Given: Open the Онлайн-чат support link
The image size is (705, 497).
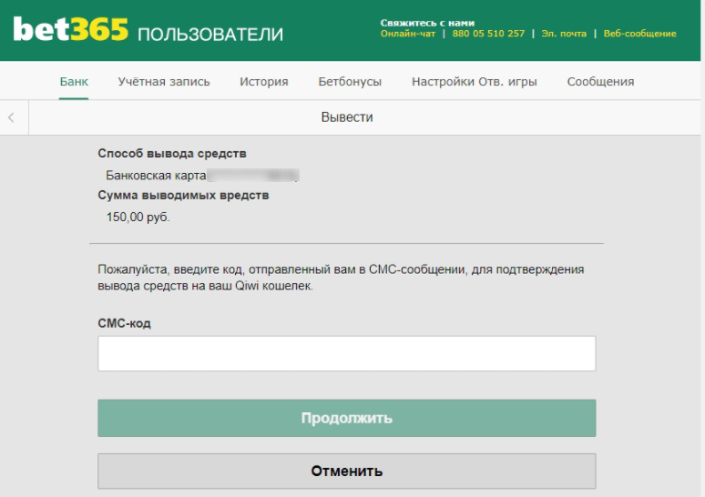Looking at the screenshot, I should 408,34.
